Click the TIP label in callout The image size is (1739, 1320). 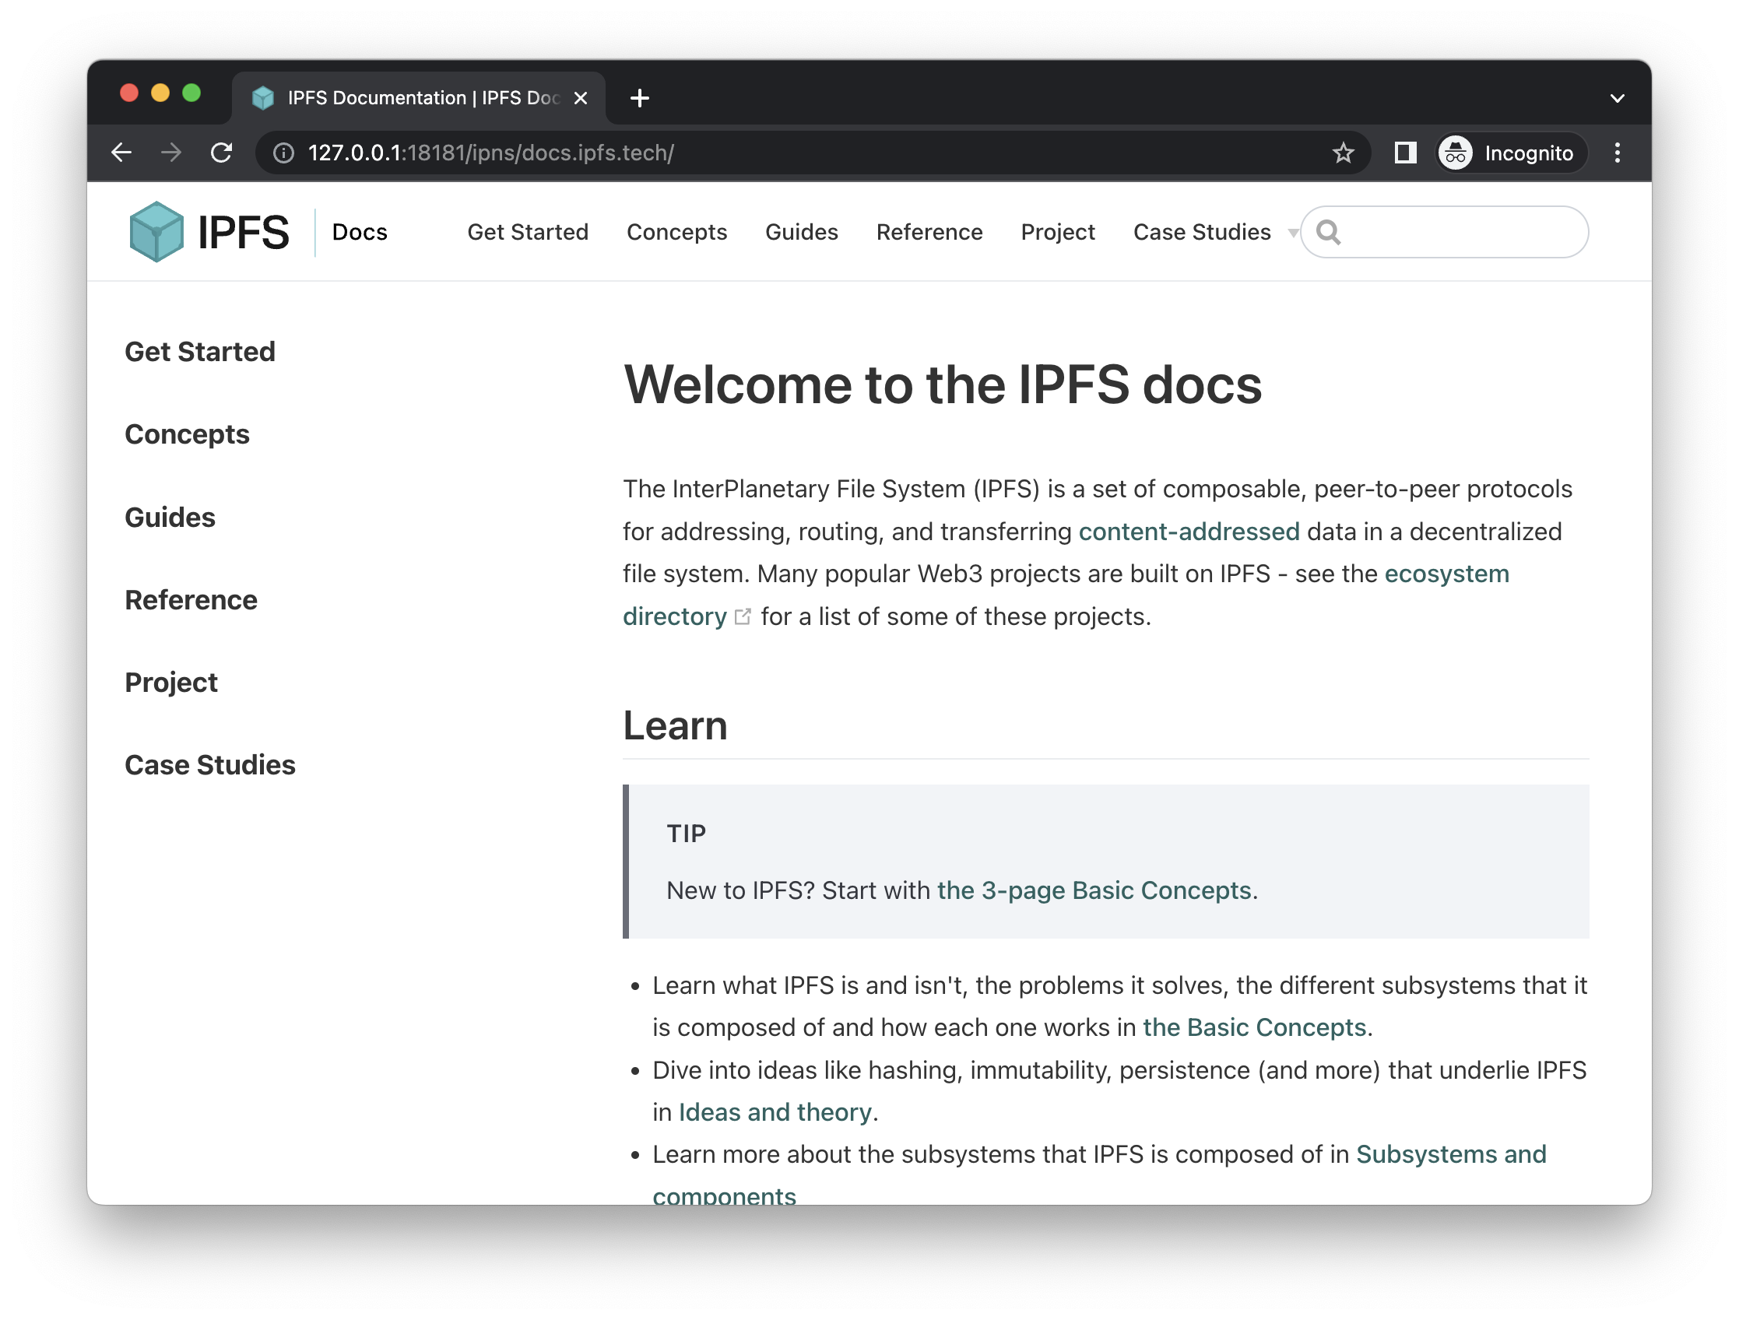click(x=687, y=834)
